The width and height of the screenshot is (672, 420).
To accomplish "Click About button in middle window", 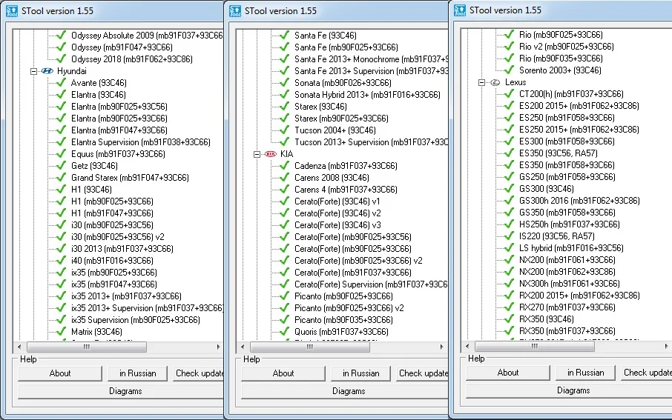I will (x=283, y=373).
